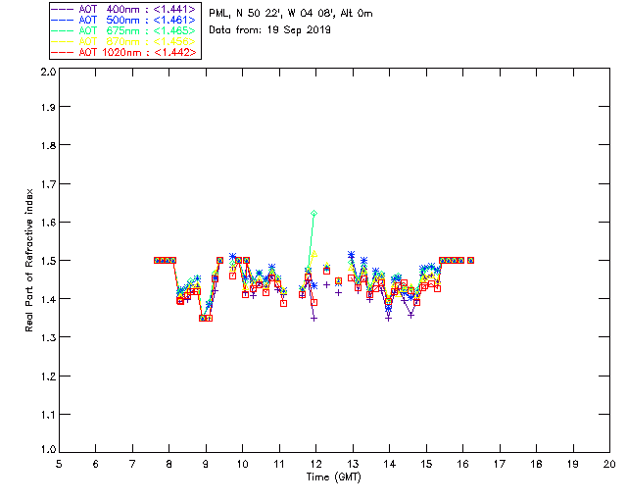Screen dimensions: 627x502
Task: Click the y-axis tick label 1.2
Action: [48, 376]
